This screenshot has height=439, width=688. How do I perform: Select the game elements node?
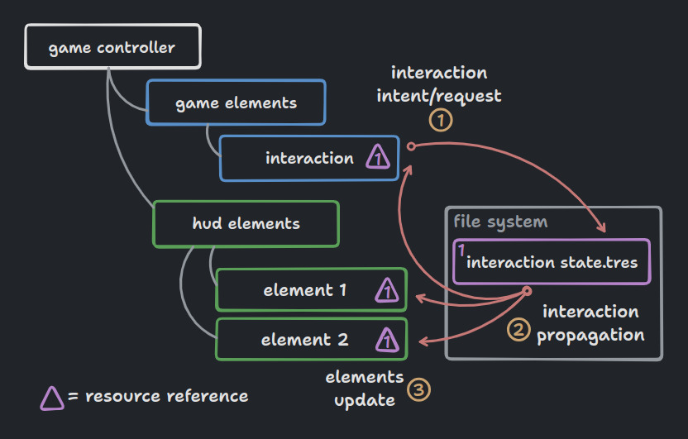click(236, 103)
